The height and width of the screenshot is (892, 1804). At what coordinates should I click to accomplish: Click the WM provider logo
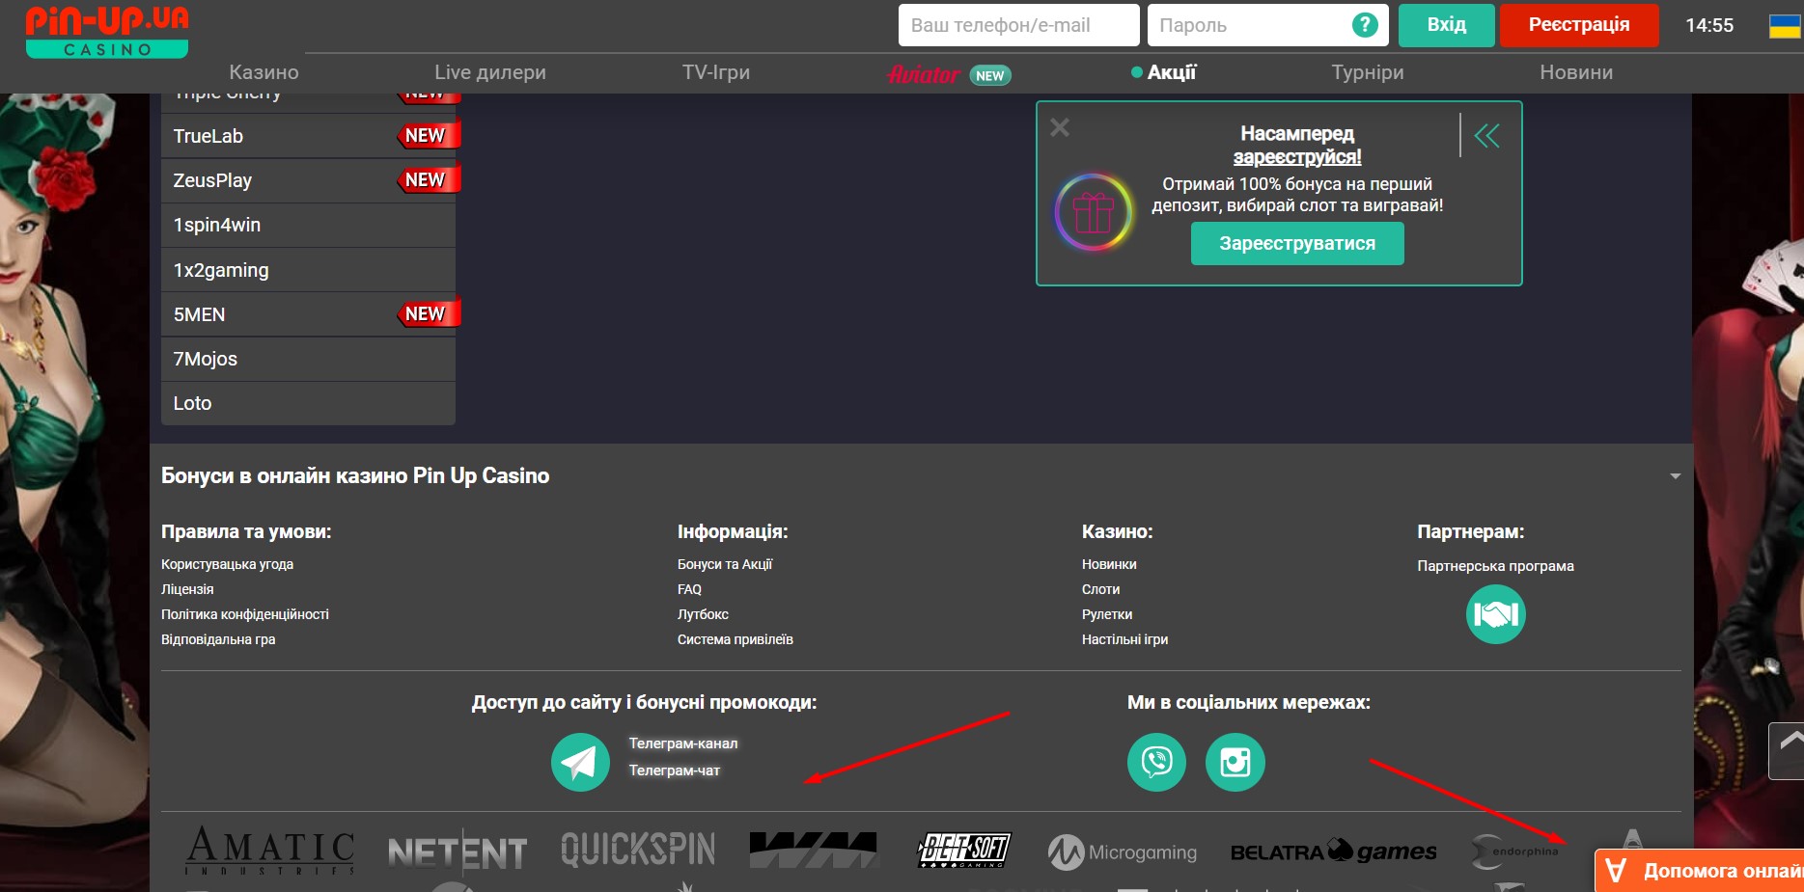pos(814,850)
